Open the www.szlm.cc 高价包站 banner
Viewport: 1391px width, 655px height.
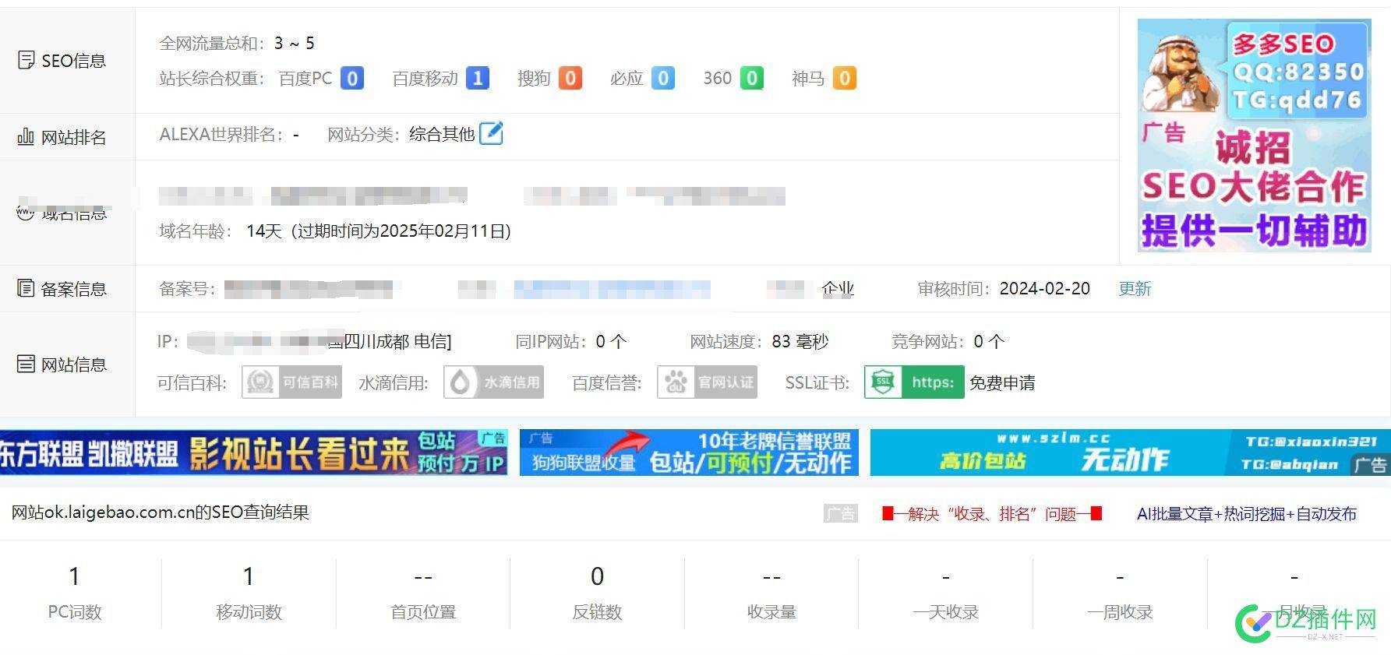point(1131,453)
